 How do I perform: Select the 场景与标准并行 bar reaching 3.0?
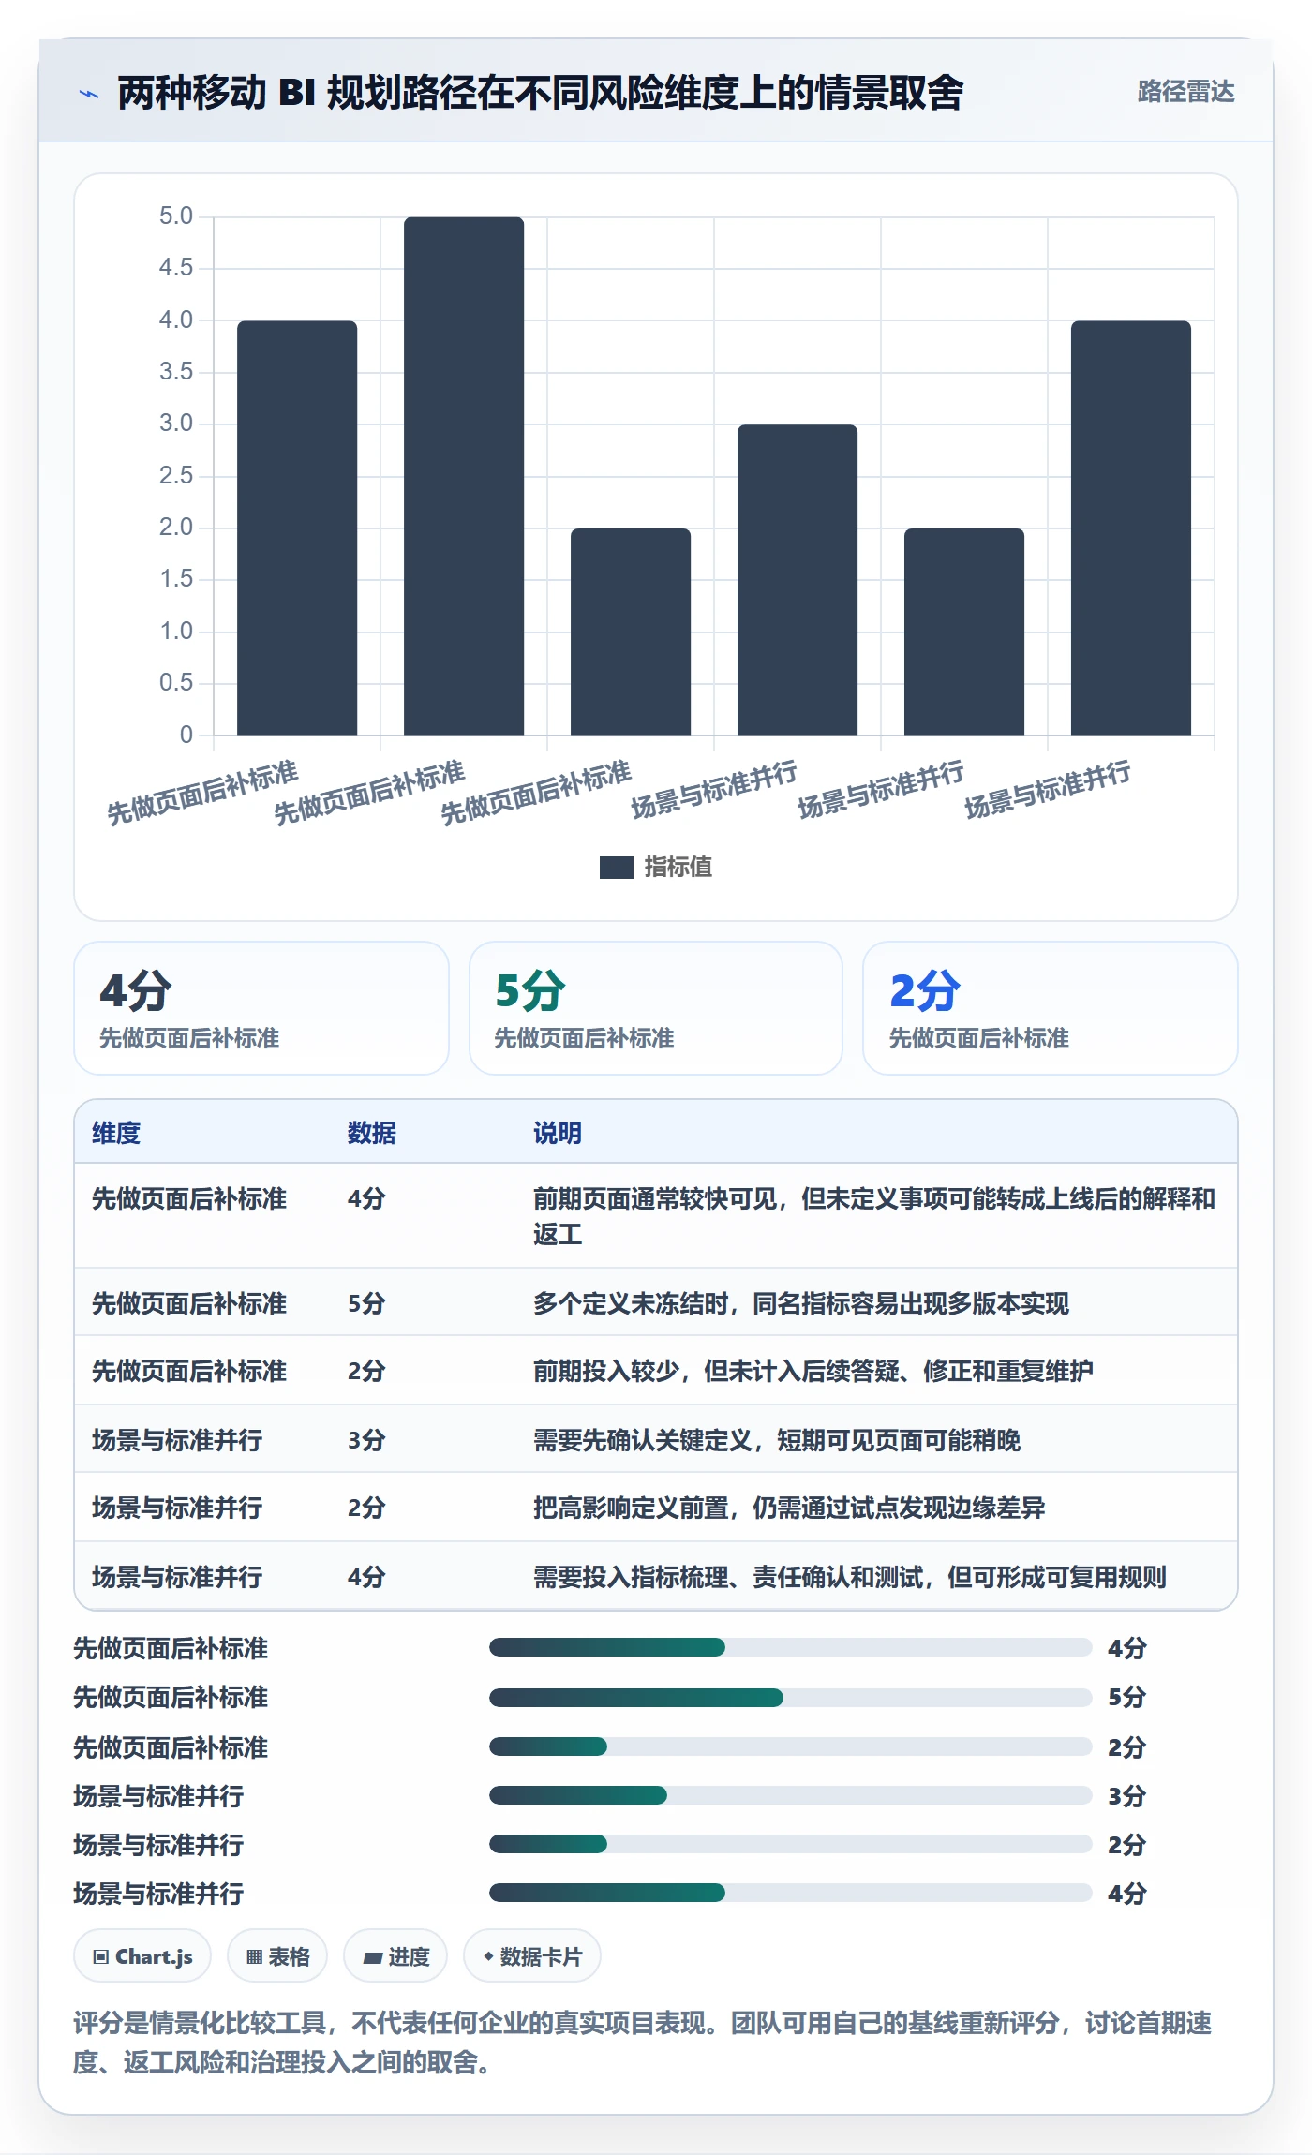point(798,579)
